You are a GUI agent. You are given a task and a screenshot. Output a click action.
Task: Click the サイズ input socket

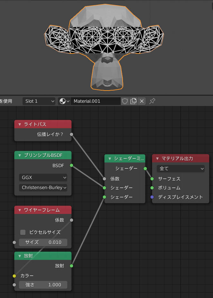coord(14,242)
